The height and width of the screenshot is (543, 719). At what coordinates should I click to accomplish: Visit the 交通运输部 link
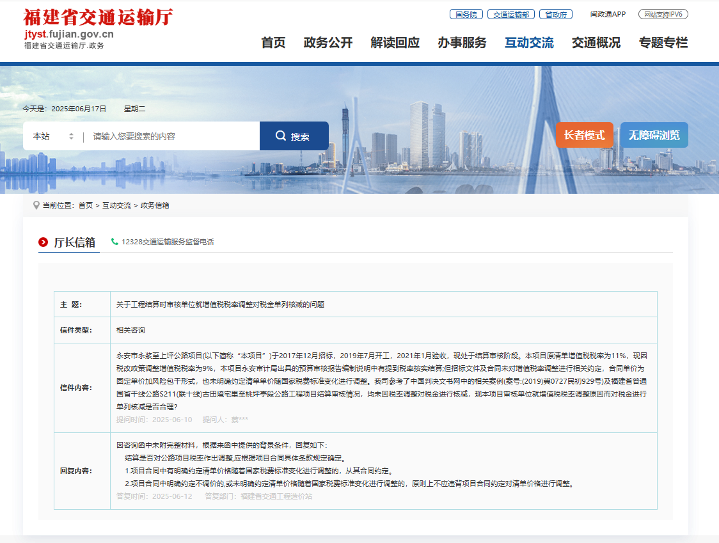pos(510,13)
